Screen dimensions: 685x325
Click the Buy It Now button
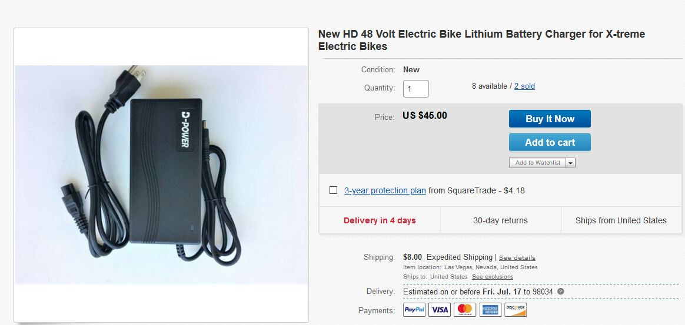click(550, 119)
